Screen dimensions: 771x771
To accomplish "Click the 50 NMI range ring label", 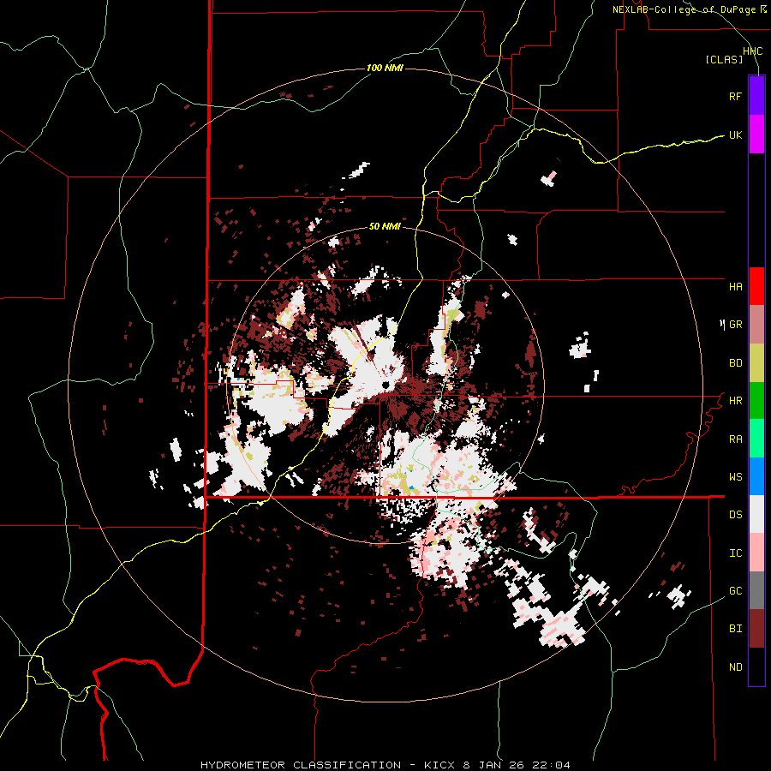I will click(x=385, y=227).
